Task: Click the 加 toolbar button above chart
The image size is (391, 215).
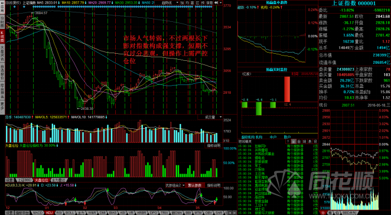Action: click(x=182, y=2)
